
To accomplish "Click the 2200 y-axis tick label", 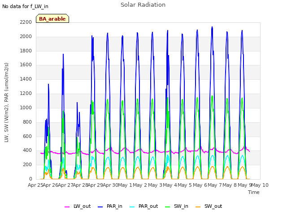I will [26, 22].
